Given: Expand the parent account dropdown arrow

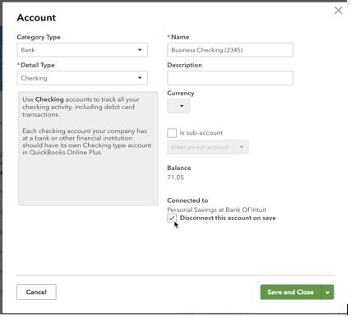Looking at the screenshot, I should (242, 147).
